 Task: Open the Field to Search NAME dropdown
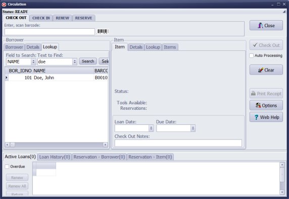(33, 61)
